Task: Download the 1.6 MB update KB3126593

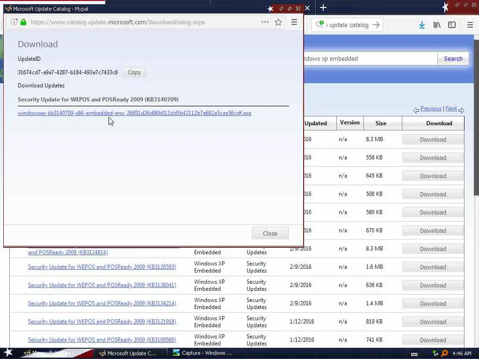Action: [x=433, y=267]
